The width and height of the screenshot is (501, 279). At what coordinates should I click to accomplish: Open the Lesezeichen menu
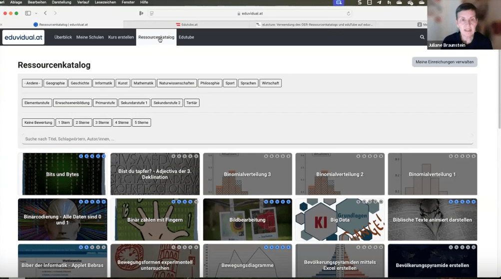pyautogui.click(x=105, y=2)
